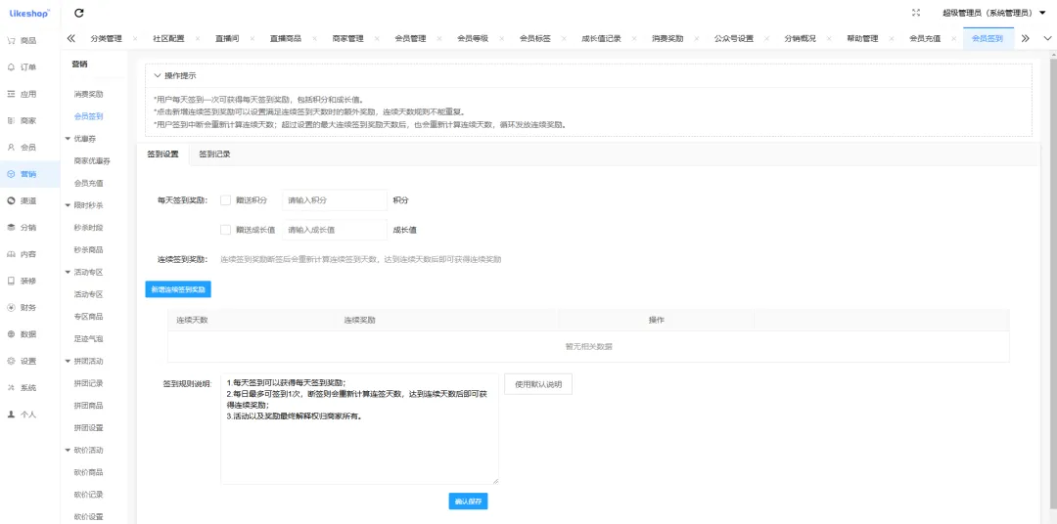The image size is (1057, 524).
Task: Open 拼团记录 in the marketing submenu
Action: [x=88, y=383]
